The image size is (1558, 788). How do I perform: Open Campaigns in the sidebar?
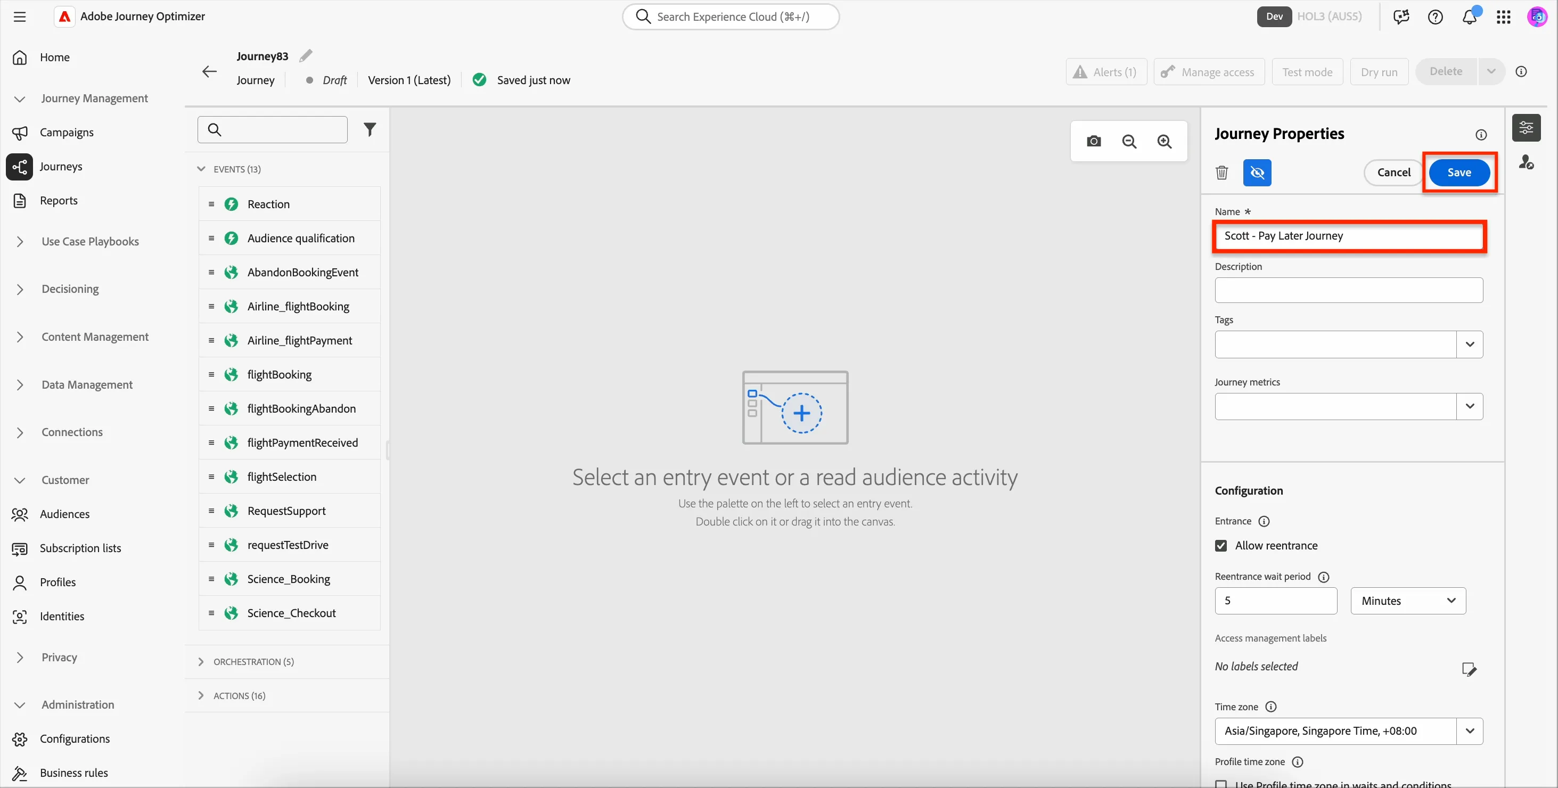[x=67, y=132]
